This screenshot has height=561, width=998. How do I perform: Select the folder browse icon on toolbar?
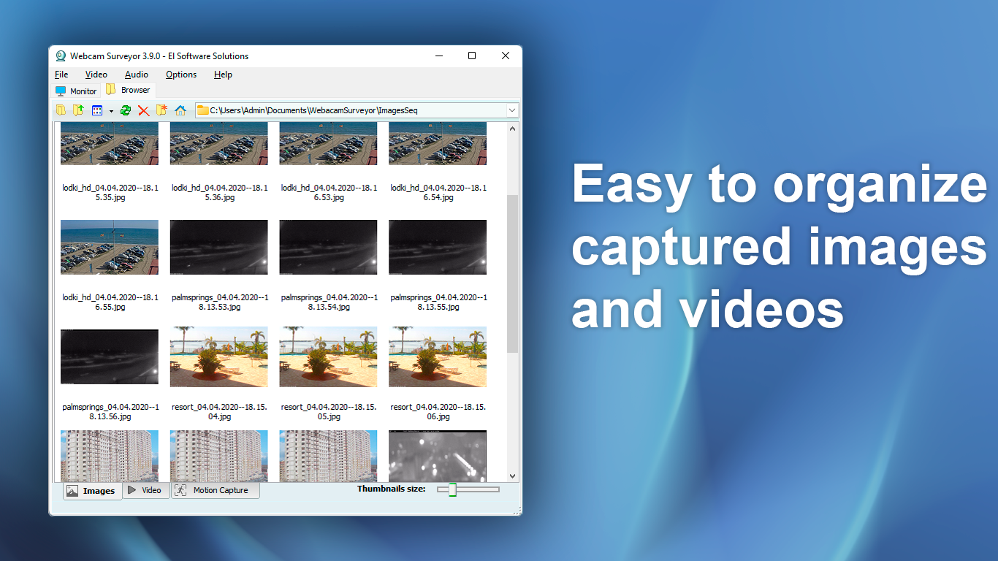tap(61, 110)
